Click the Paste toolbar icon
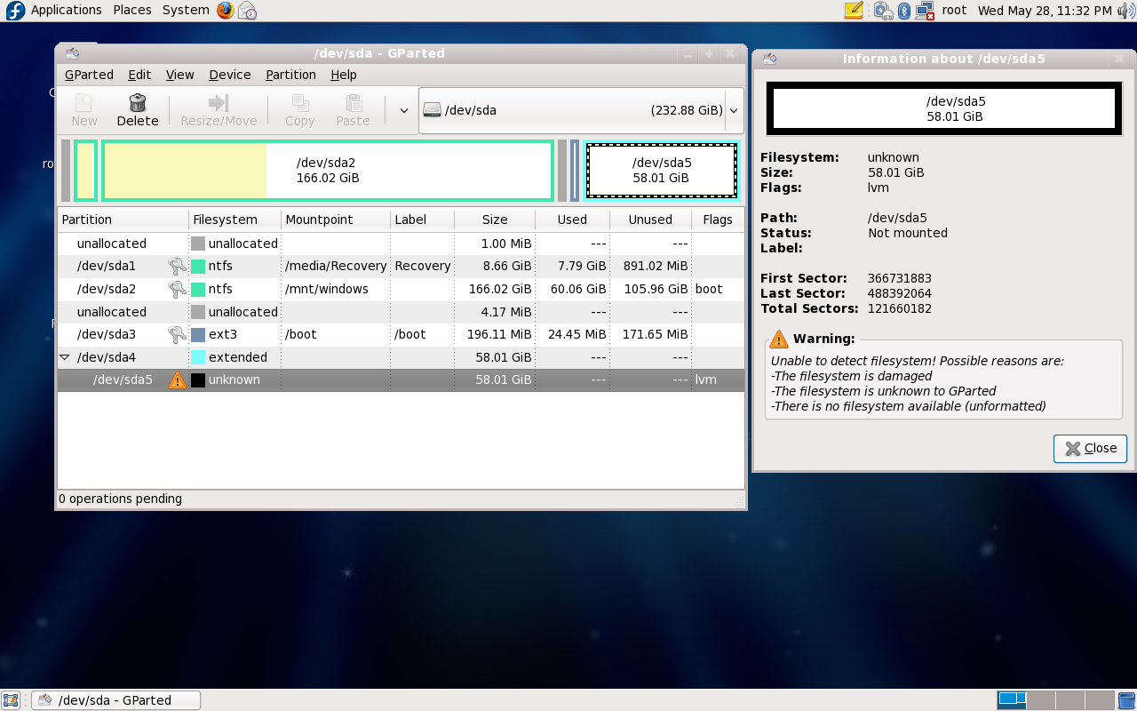The width and height of the screenshot is (1137, 711). tap(353, 102)
